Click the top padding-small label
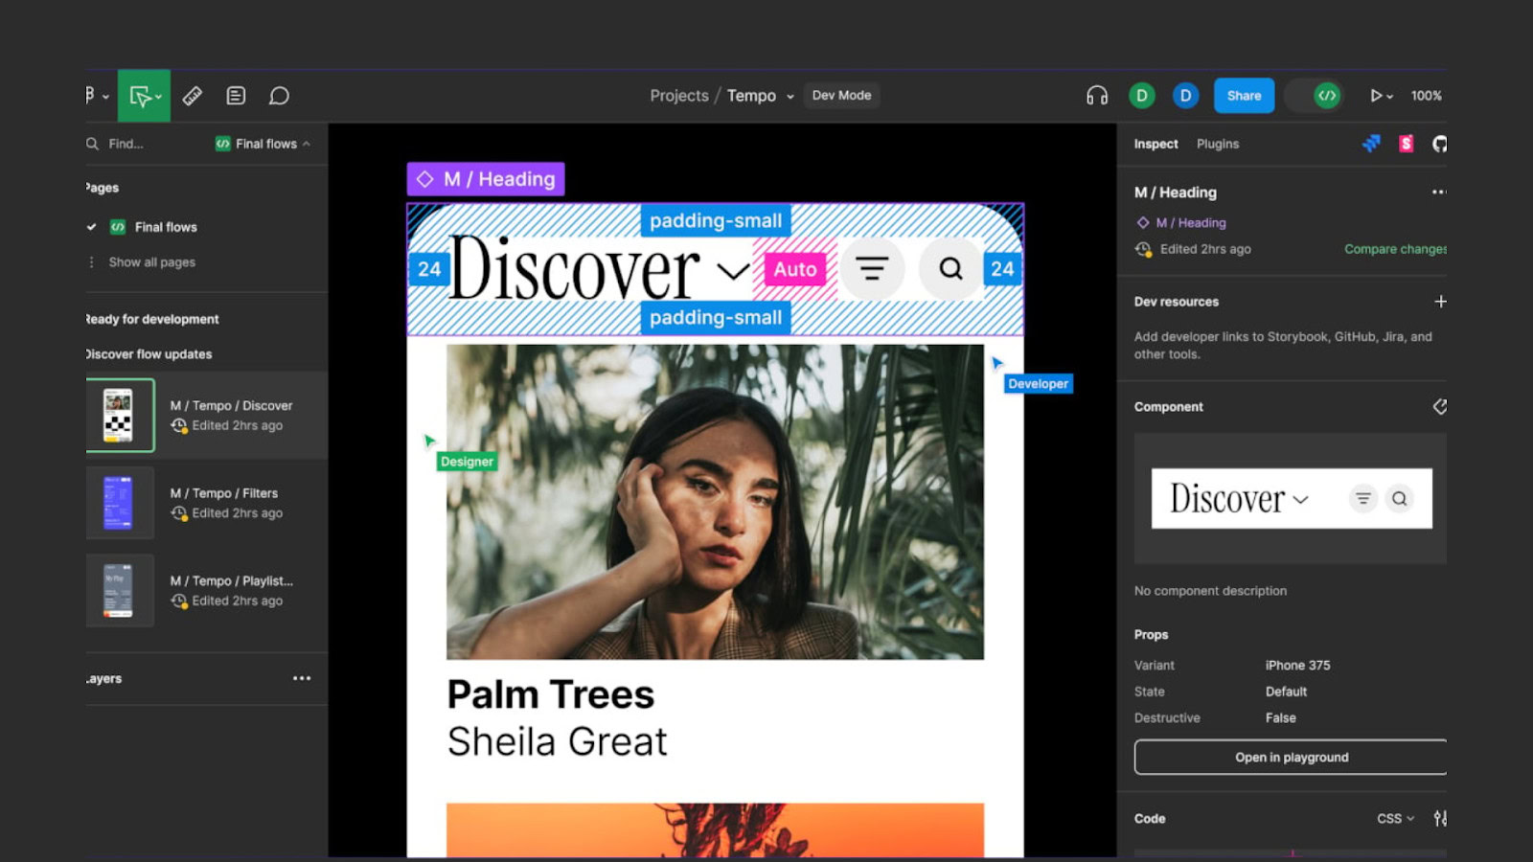Image resolution: width=1533 pixels, height=862 pixels. [x=716, y=220]
